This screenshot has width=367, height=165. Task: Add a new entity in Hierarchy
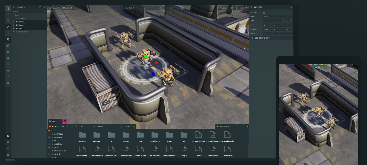pos(36,7)
